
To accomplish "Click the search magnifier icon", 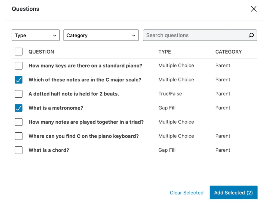I will click(x=251, y=36).
